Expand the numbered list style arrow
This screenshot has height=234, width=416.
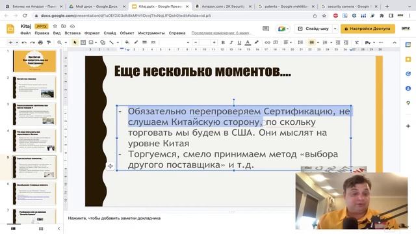pyautogui.click(x=331, y=42)
